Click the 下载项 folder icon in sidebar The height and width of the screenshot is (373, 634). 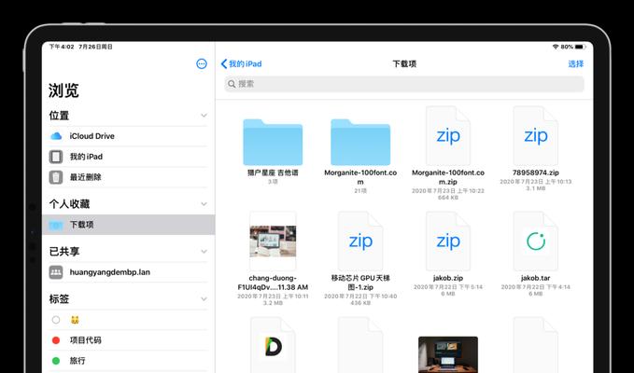56,225
